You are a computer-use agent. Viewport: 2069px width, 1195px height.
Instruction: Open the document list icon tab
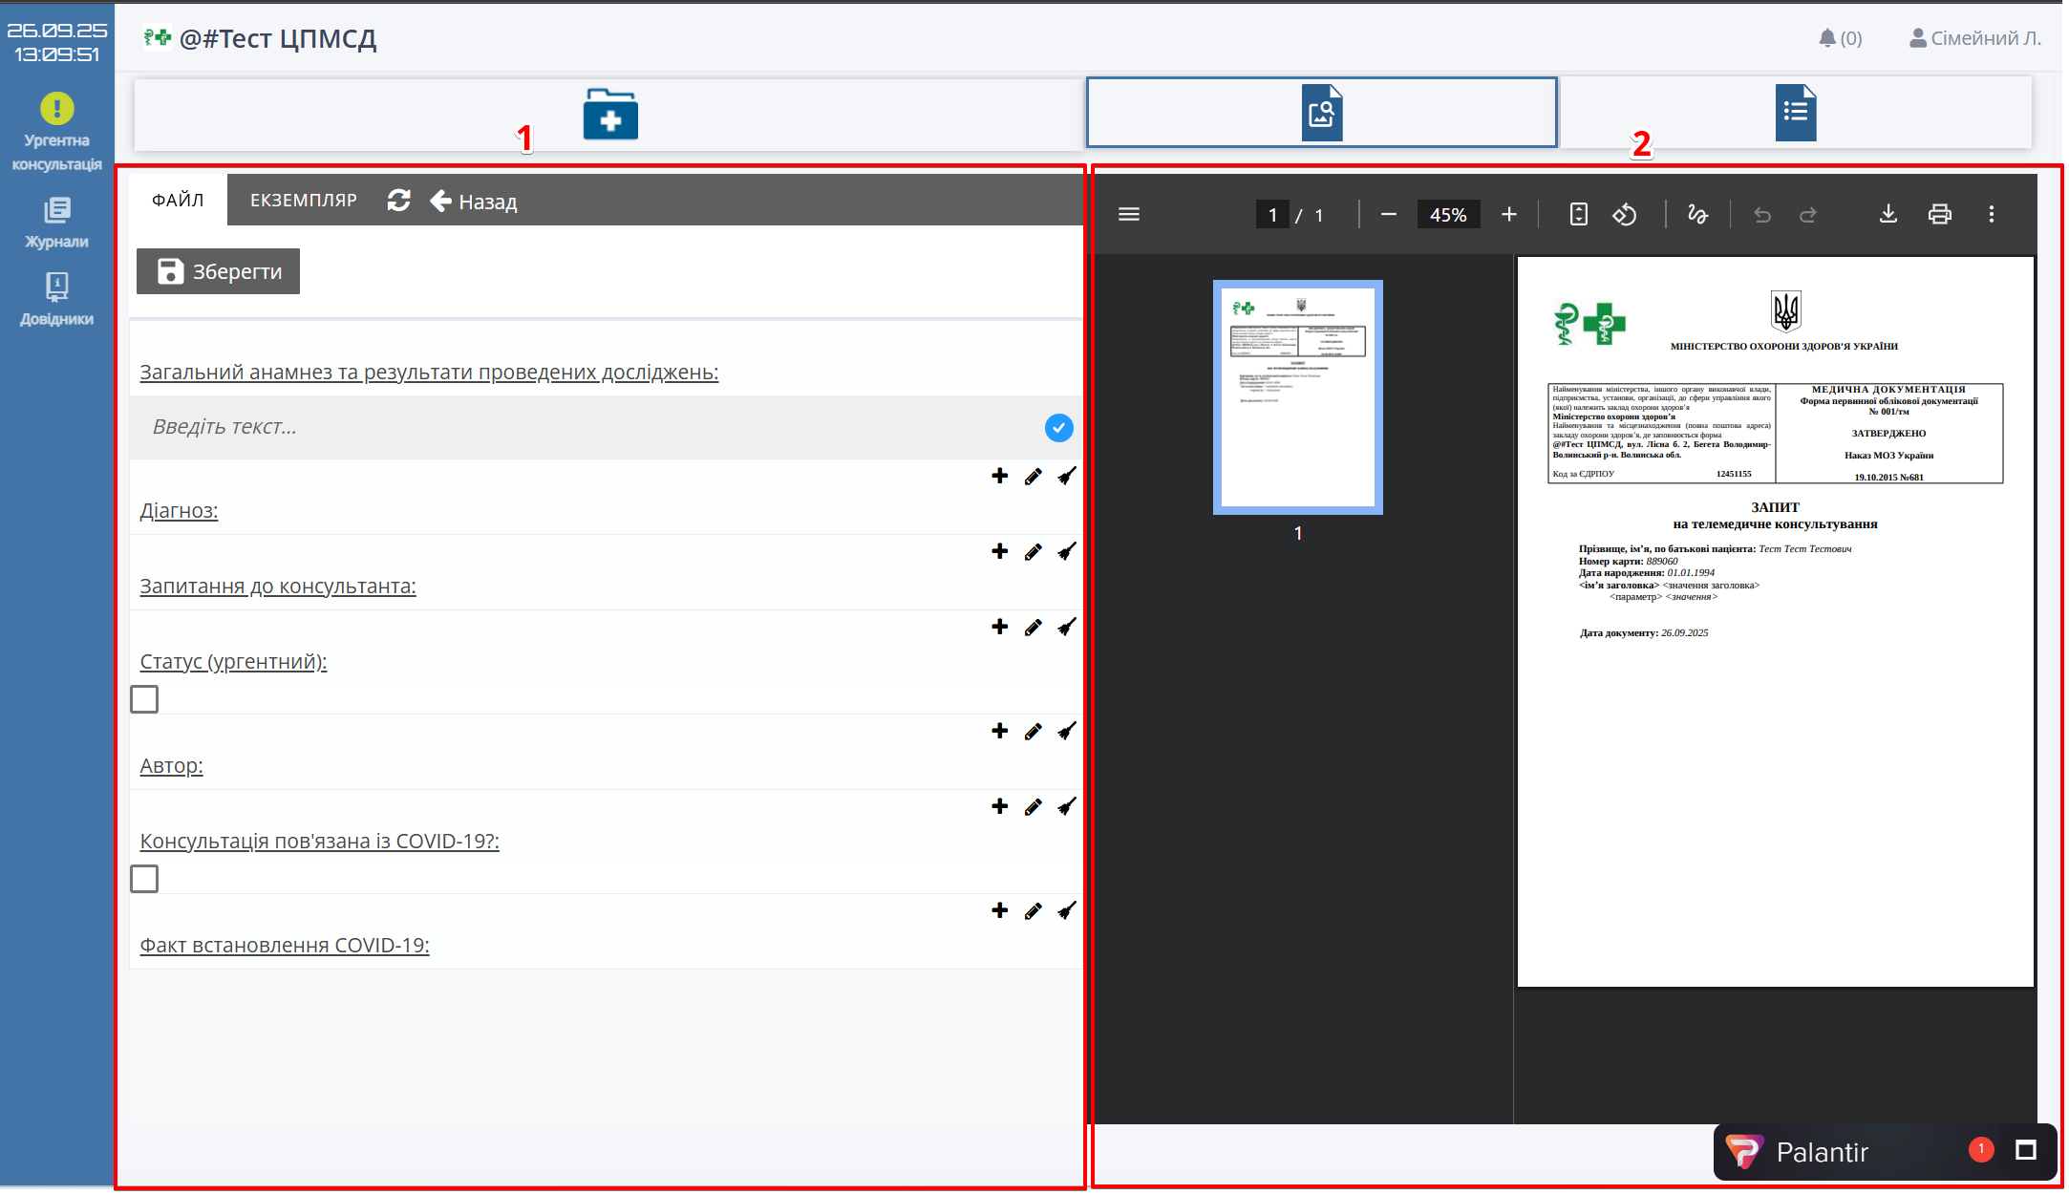click(1795, 113)
